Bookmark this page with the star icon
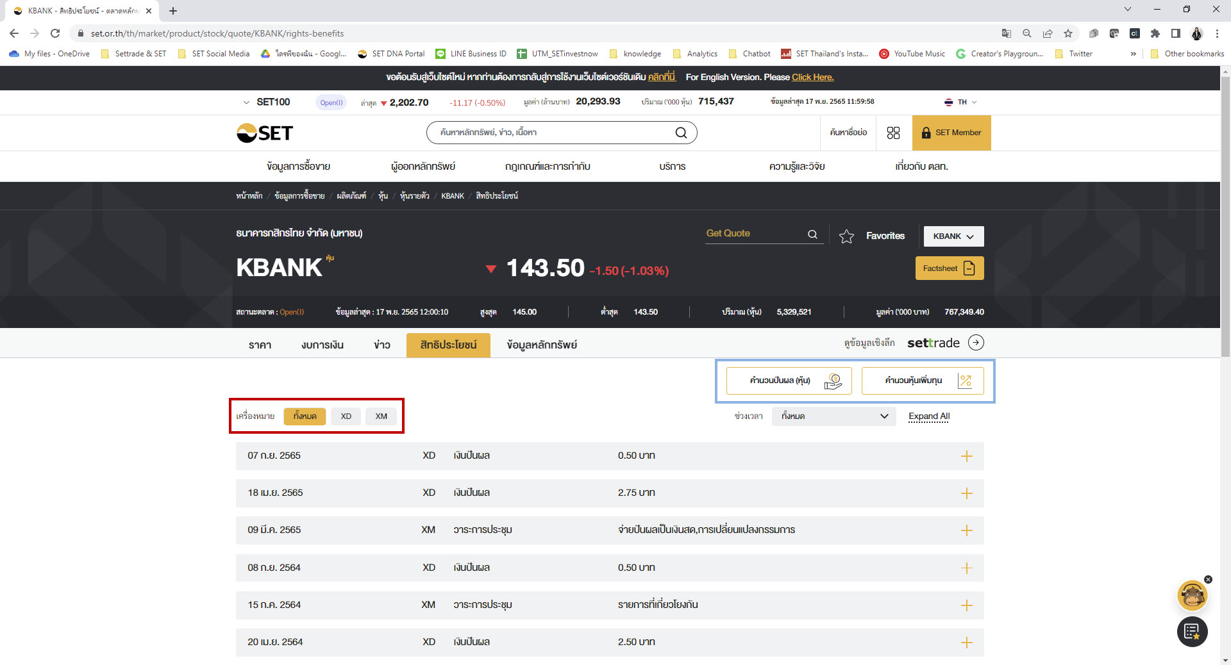The width and height of the screenshot is (1231, 665). (x=1068, y=33)
